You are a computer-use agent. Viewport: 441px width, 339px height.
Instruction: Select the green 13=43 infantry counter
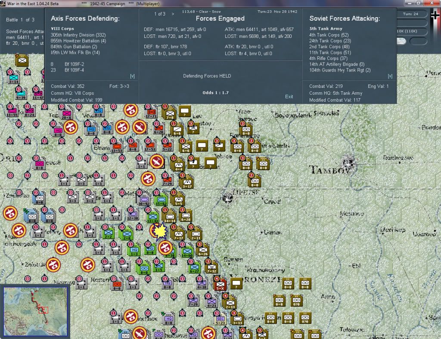[153, 217]
